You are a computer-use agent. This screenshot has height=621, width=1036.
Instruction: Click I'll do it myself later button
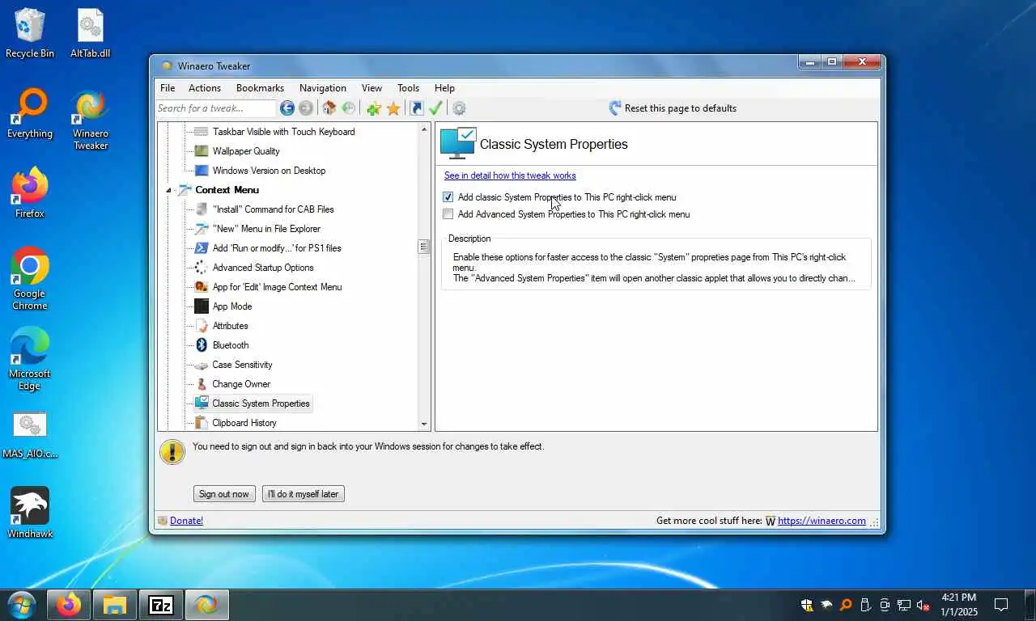(x=304, y=494)
